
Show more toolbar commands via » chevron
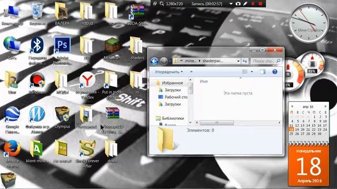pos(191,72)
